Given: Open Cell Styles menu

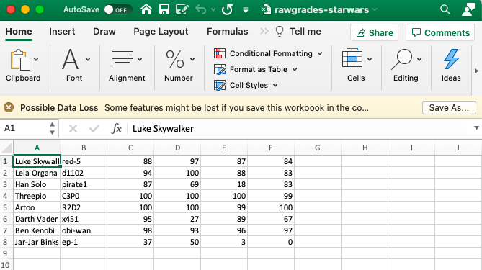Looking at the screenshot, I should pyautogui.click(x=246, y=85).
